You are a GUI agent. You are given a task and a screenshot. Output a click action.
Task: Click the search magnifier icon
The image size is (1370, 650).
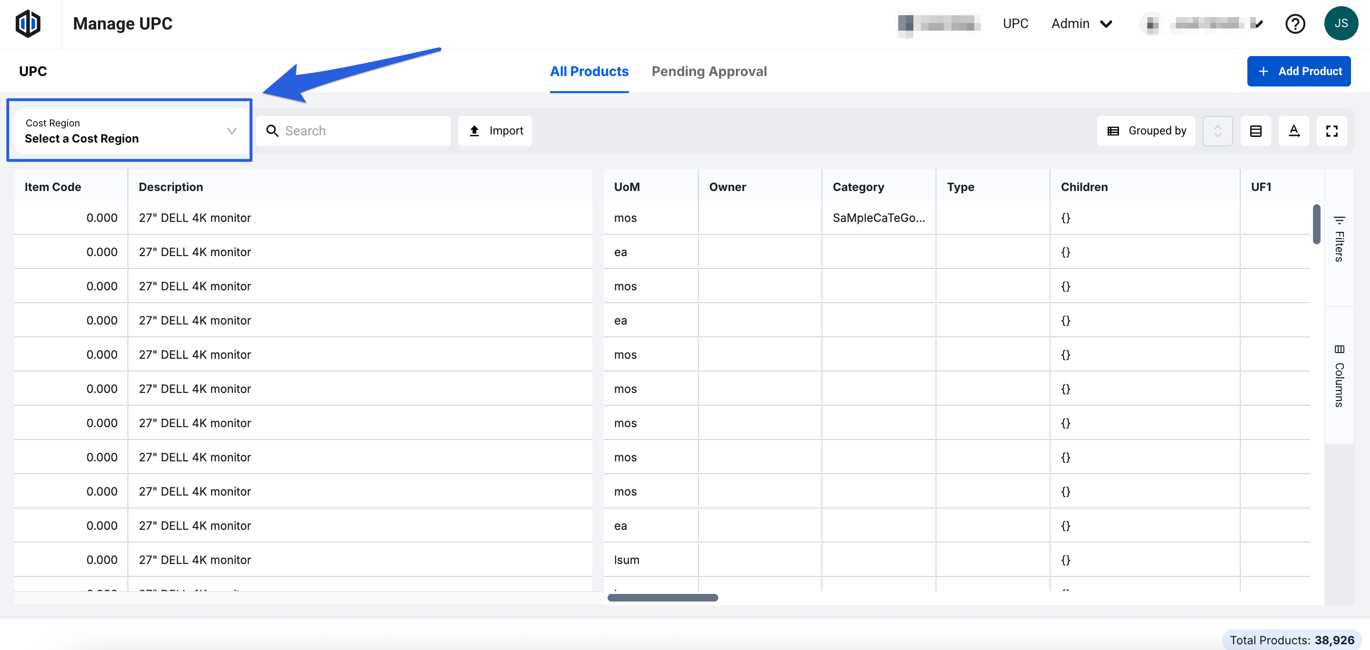point(272,131)
